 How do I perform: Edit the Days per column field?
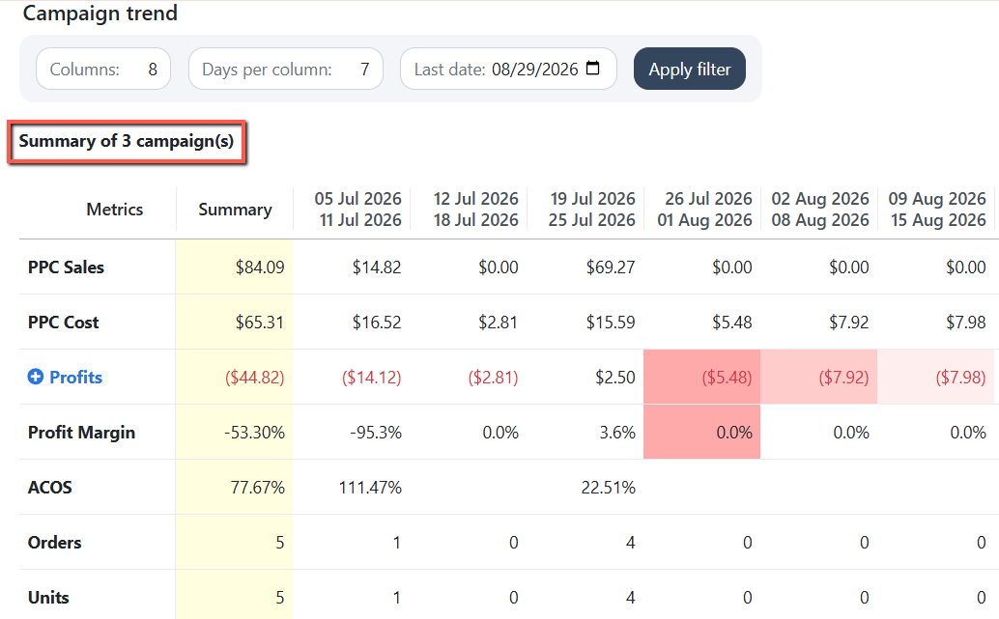tap(285, 69)
